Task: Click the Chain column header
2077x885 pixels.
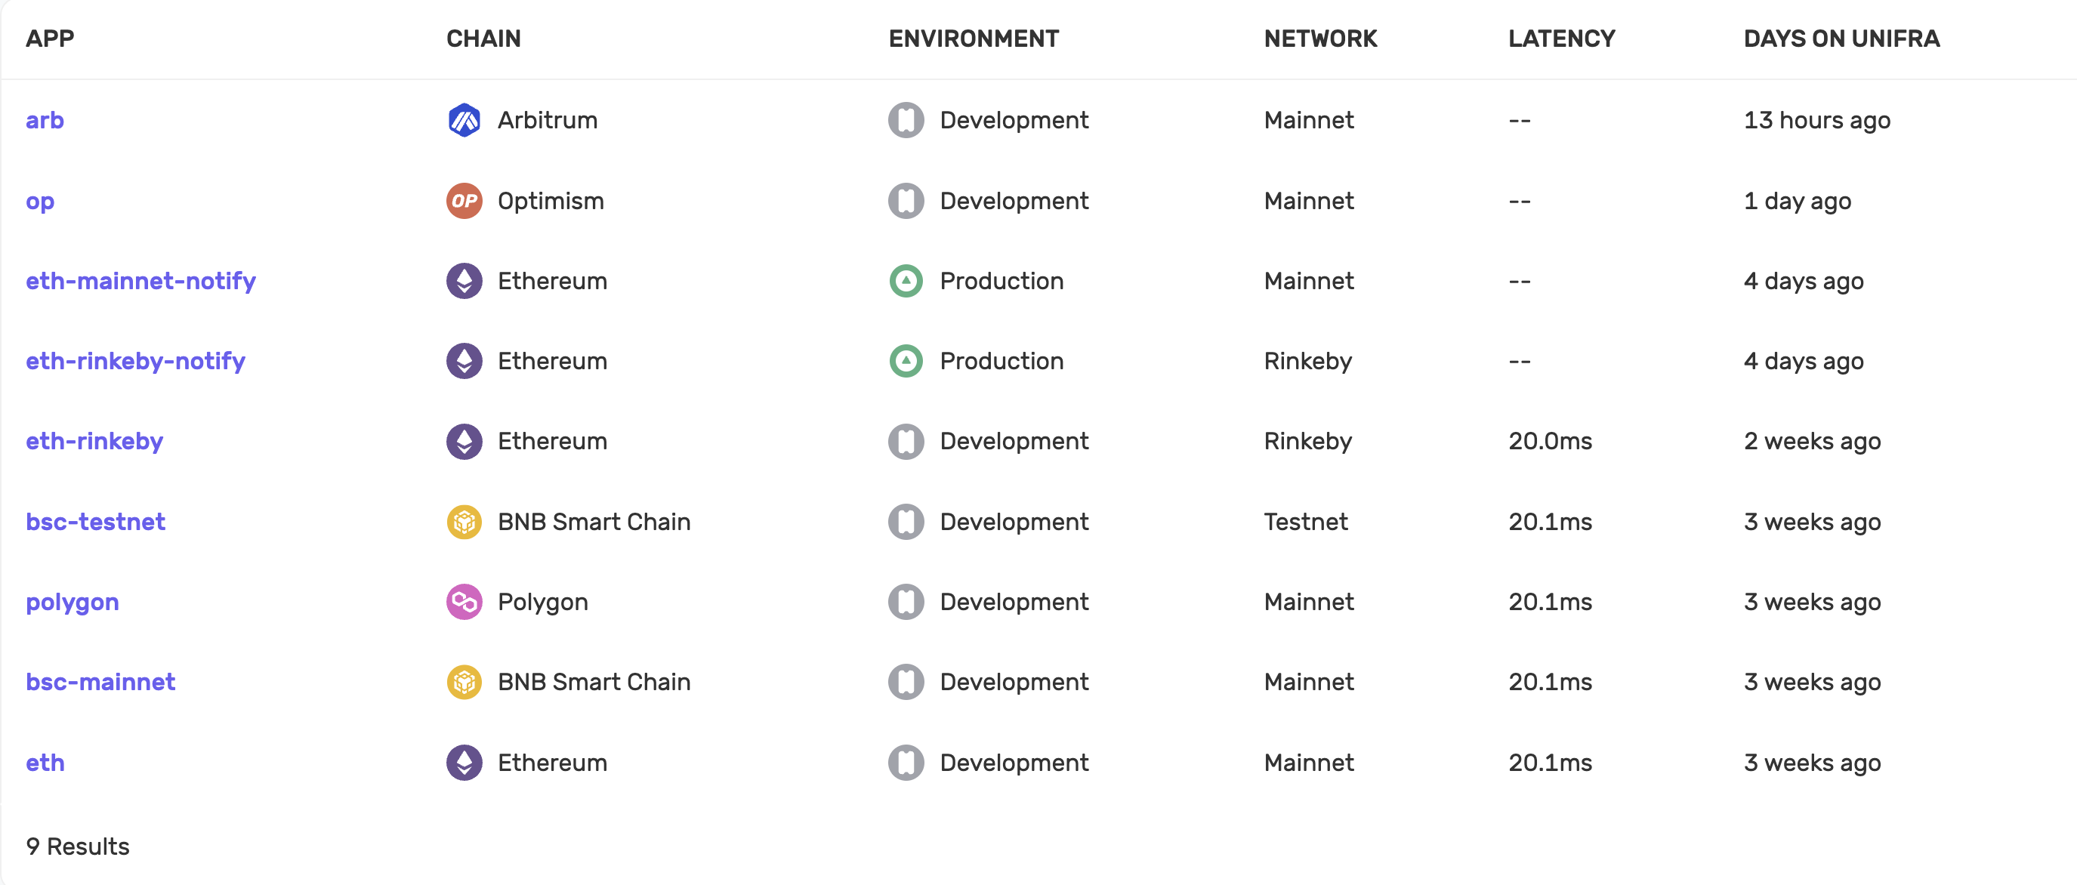Action: [483, 39]
